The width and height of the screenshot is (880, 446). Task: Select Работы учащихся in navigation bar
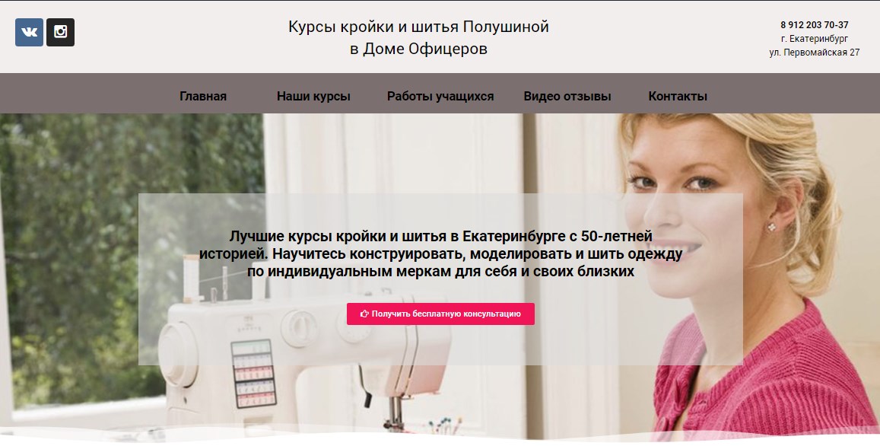point(440,96)
